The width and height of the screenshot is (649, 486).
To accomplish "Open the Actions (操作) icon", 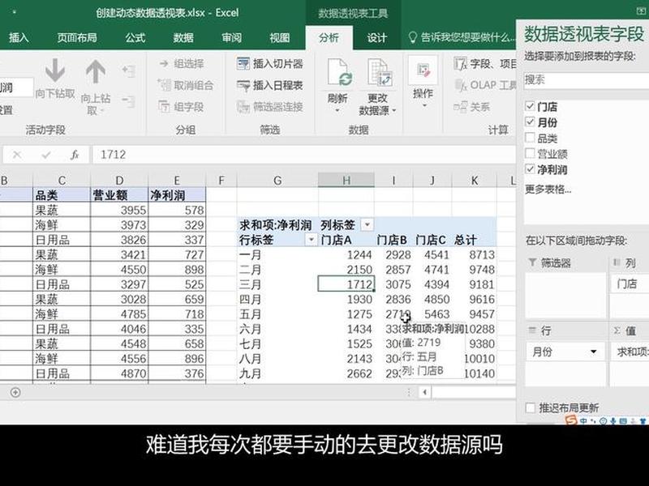I will [423, 70].
